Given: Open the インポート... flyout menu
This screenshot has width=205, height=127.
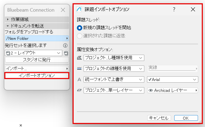Looking at the screenshot, I should [37, 69].
